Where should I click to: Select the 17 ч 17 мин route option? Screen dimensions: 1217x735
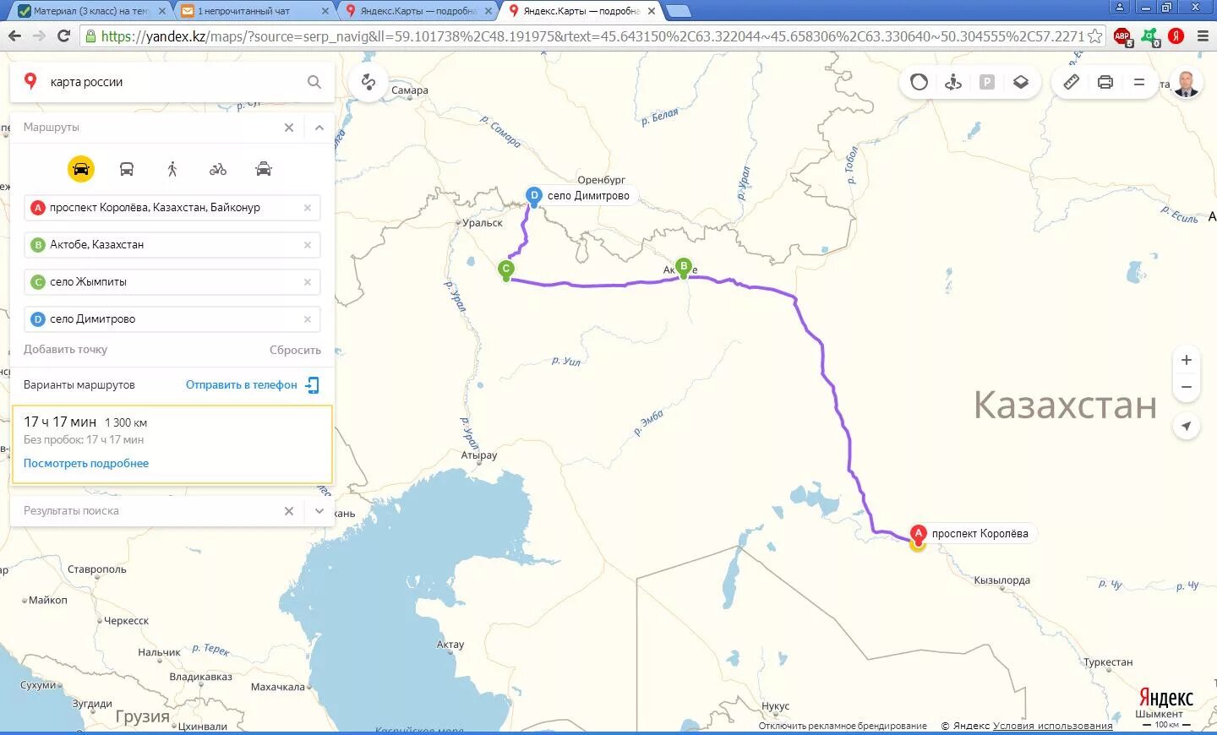coord(172,444)
